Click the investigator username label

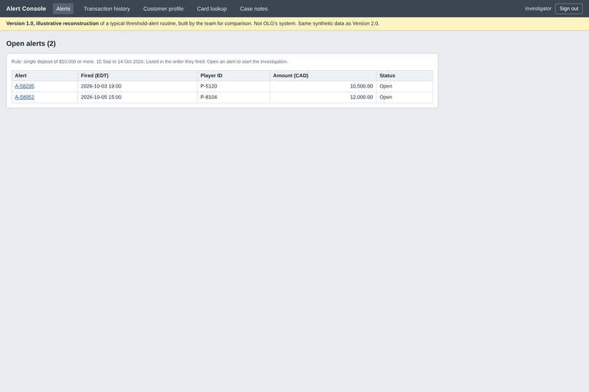(x=538, y=9)
